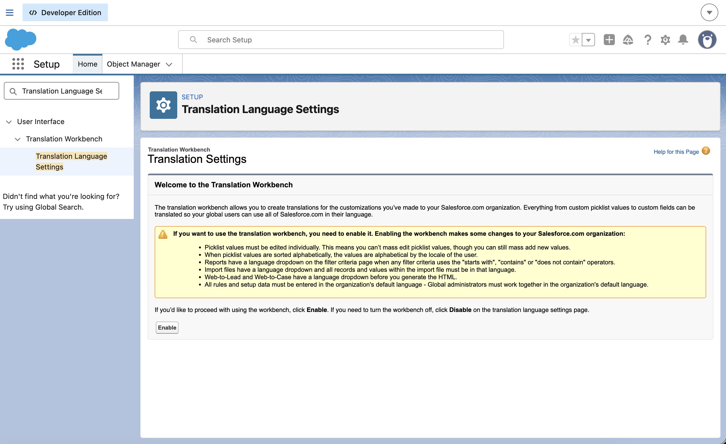Click the Setup app name label
The image size is (726, 444).
click(x=47, y=64)
